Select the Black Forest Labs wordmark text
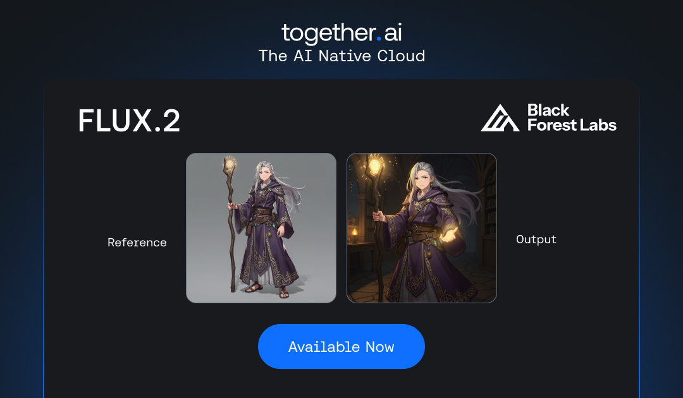683x398 pixels. (x=572, y=118)
